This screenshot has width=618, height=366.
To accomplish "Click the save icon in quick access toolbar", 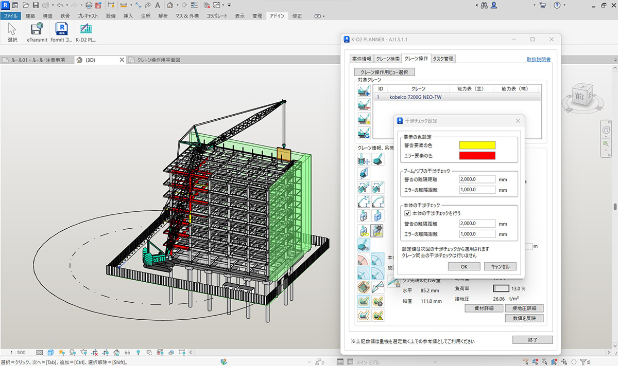I will point(36,5).
